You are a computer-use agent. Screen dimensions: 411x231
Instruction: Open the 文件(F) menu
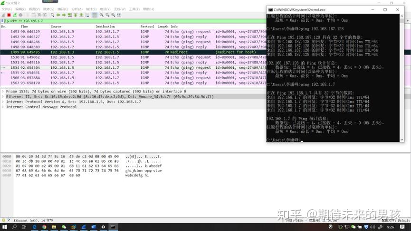[7, 9]
